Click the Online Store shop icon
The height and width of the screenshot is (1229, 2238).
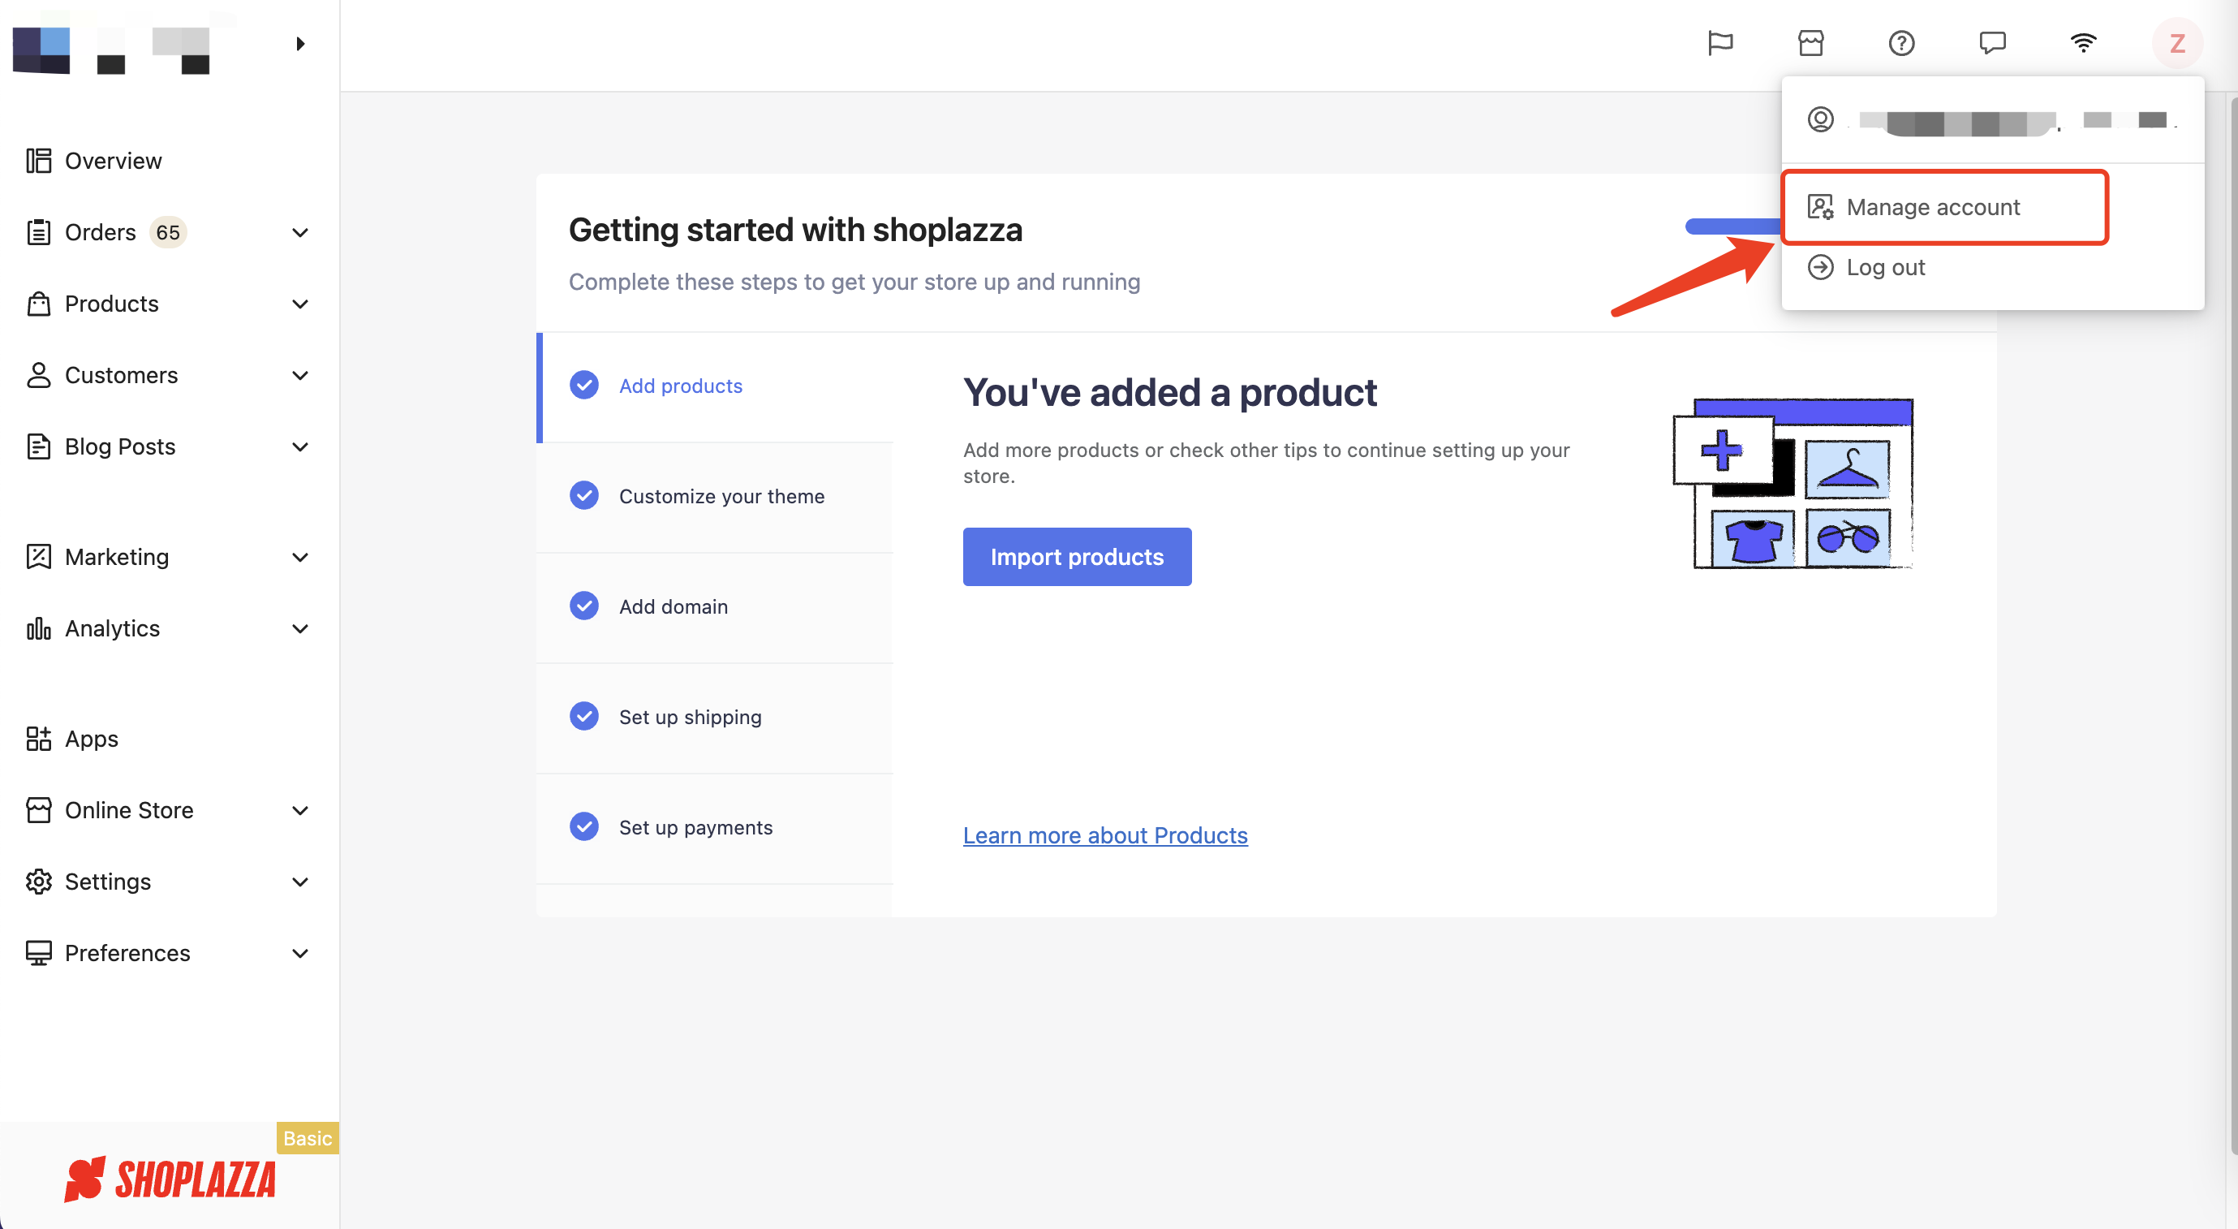(x=38, y=809)
